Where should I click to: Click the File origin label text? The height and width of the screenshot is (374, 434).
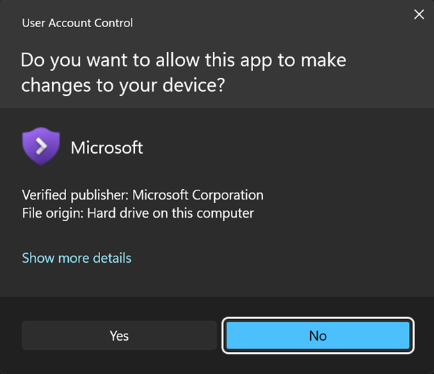[x=52, y=213]
